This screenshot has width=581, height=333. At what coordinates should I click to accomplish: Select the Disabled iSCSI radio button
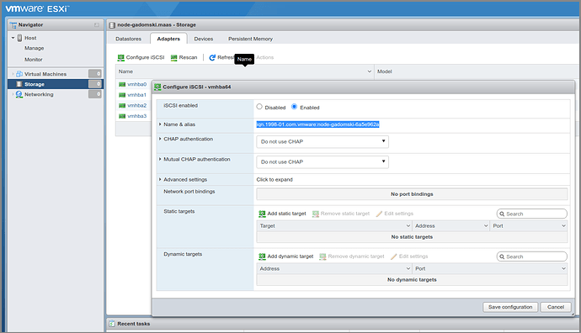click(259, 107)
